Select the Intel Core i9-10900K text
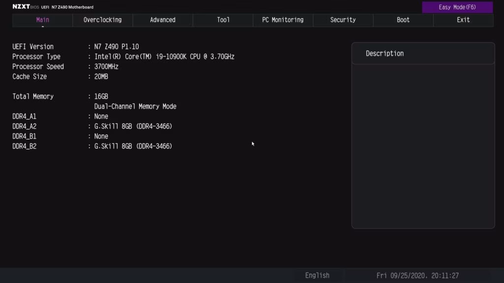Image resolution: width=504 pixels, height=283 pixels. pos(164,57)
